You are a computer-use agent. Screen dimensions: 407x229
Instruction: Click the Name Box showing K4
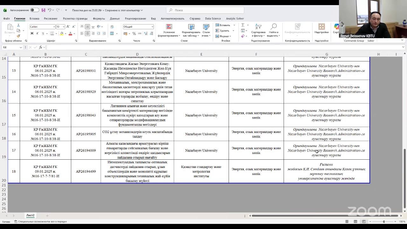[12, 47]
